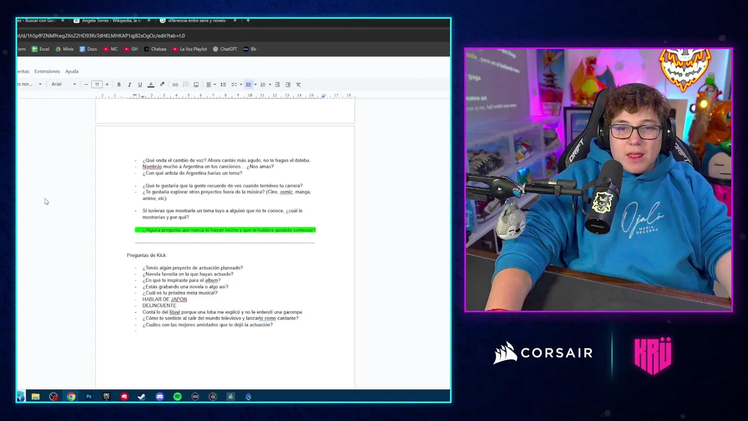
Task: Open the red fist app in the taskbar
Action: tap(124, 396)
